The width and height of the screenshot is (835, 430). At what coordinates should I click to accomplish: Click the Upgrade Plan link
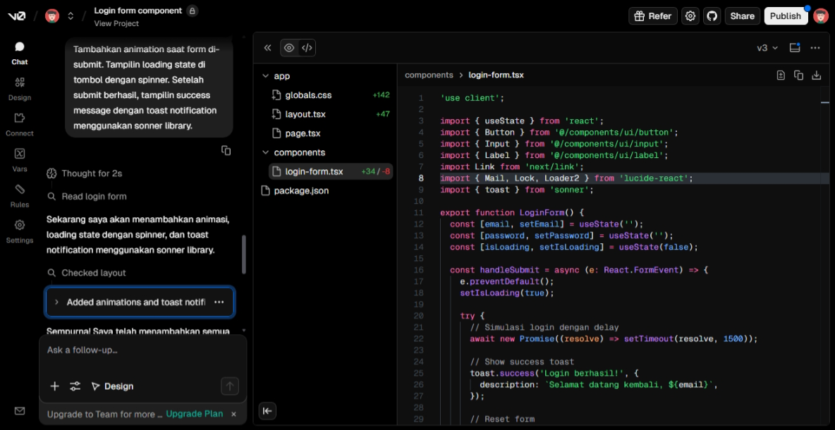(194, 414)
